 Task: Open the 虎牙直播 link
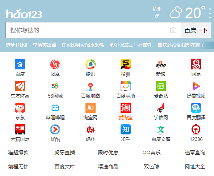[65, 153]
